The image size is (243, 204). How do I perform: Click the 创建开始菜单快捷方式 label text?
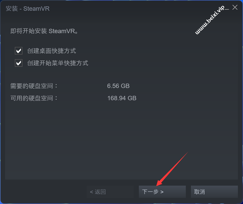[58, 63]
